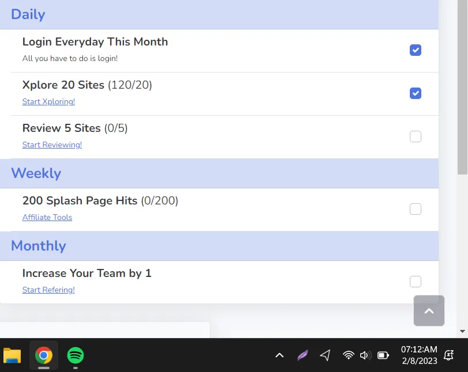Click the scroll-to-top arrow button
Viewport: 468px width, 372px height.
[429, 311]
